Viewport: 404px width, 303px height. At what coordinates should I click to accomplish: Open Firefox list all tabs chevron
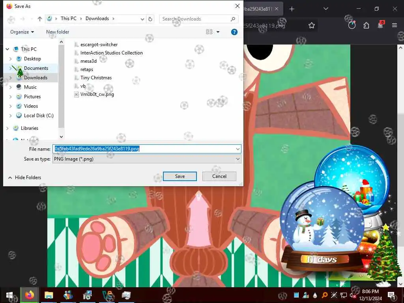click(325, 9)
